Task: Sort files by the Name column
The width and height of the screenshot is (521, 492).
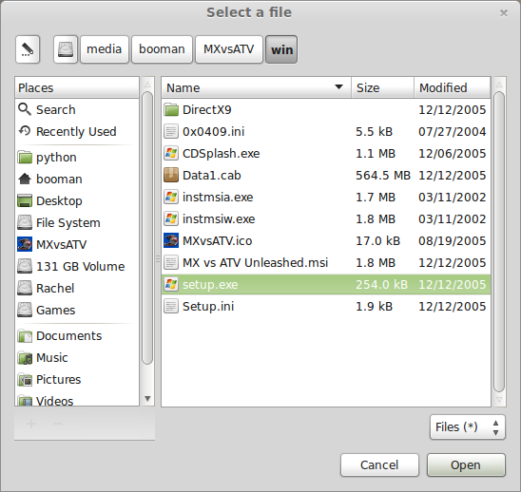Action: (256, 87)
